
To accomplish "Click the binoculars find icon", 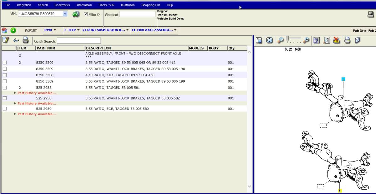I will 16,40.
